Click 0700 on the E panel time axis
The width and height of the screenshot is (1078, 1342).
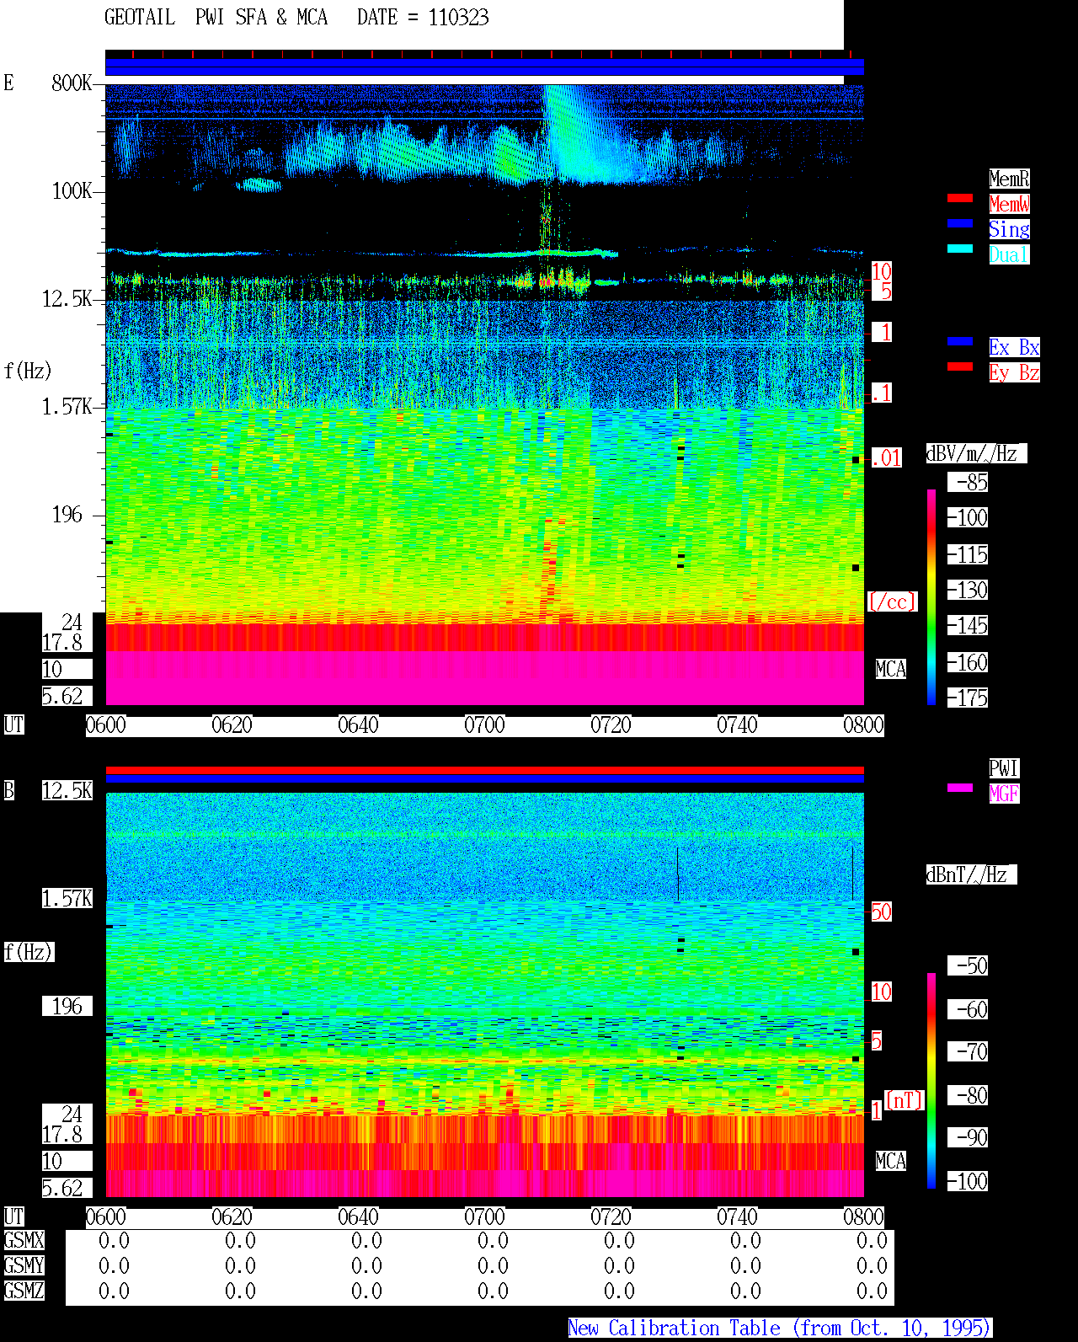484,724
